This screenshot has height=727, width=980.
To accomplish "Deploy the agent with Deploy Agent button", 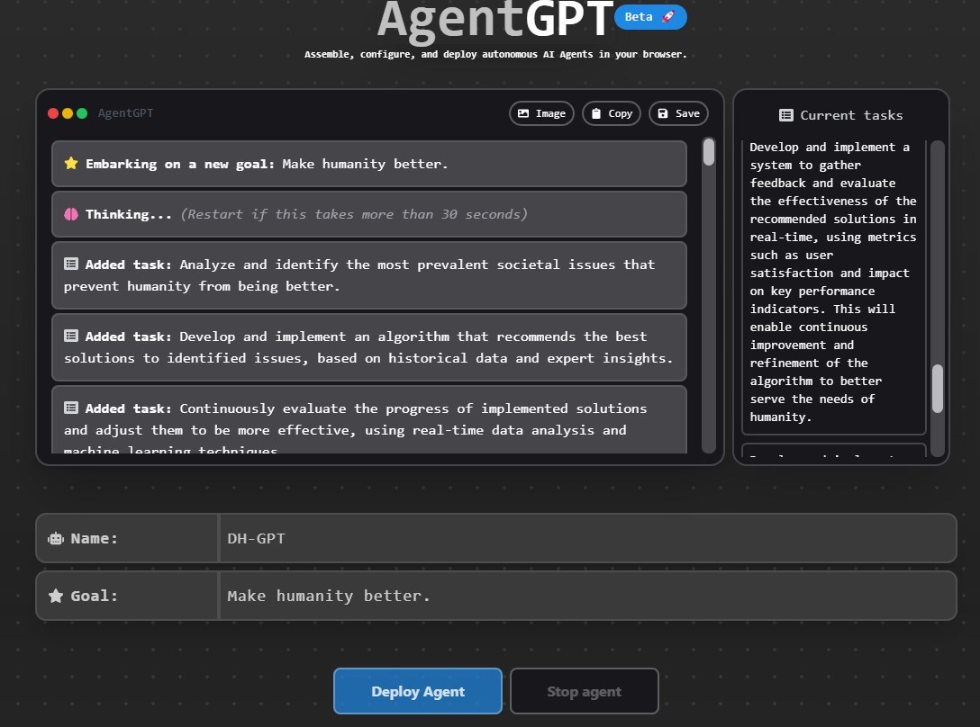I will (418, 691).
